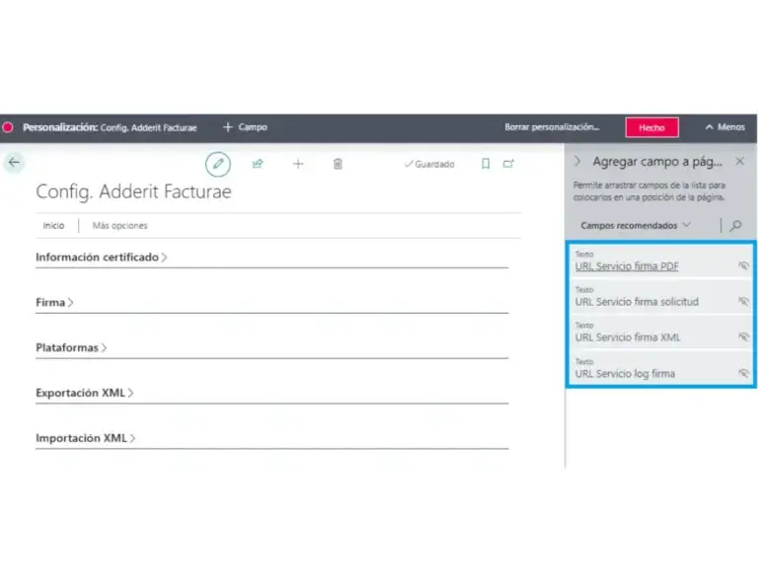Open the Campos recomendados dropdown
This screenshot has width=758, height=582.
[x=636, y=226]
